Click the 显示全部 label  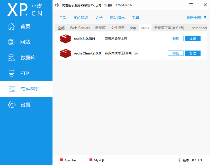193,18
